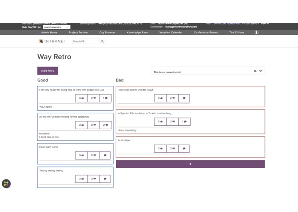The image size is (298, 212).
Task: Open comments on 'Hello fuqin world' card
Action: 105,155
